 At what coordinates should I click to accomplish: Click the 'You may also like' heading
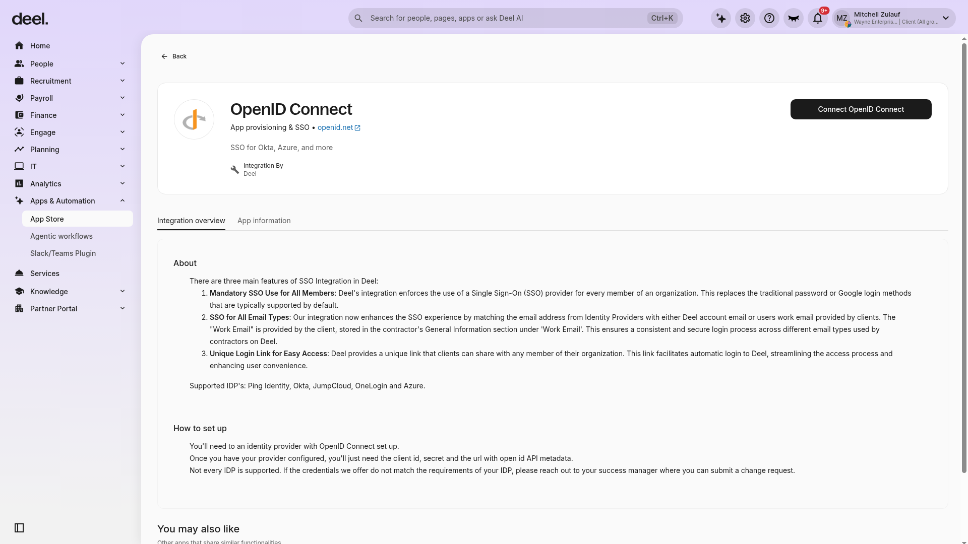click(x=198, y=529)
